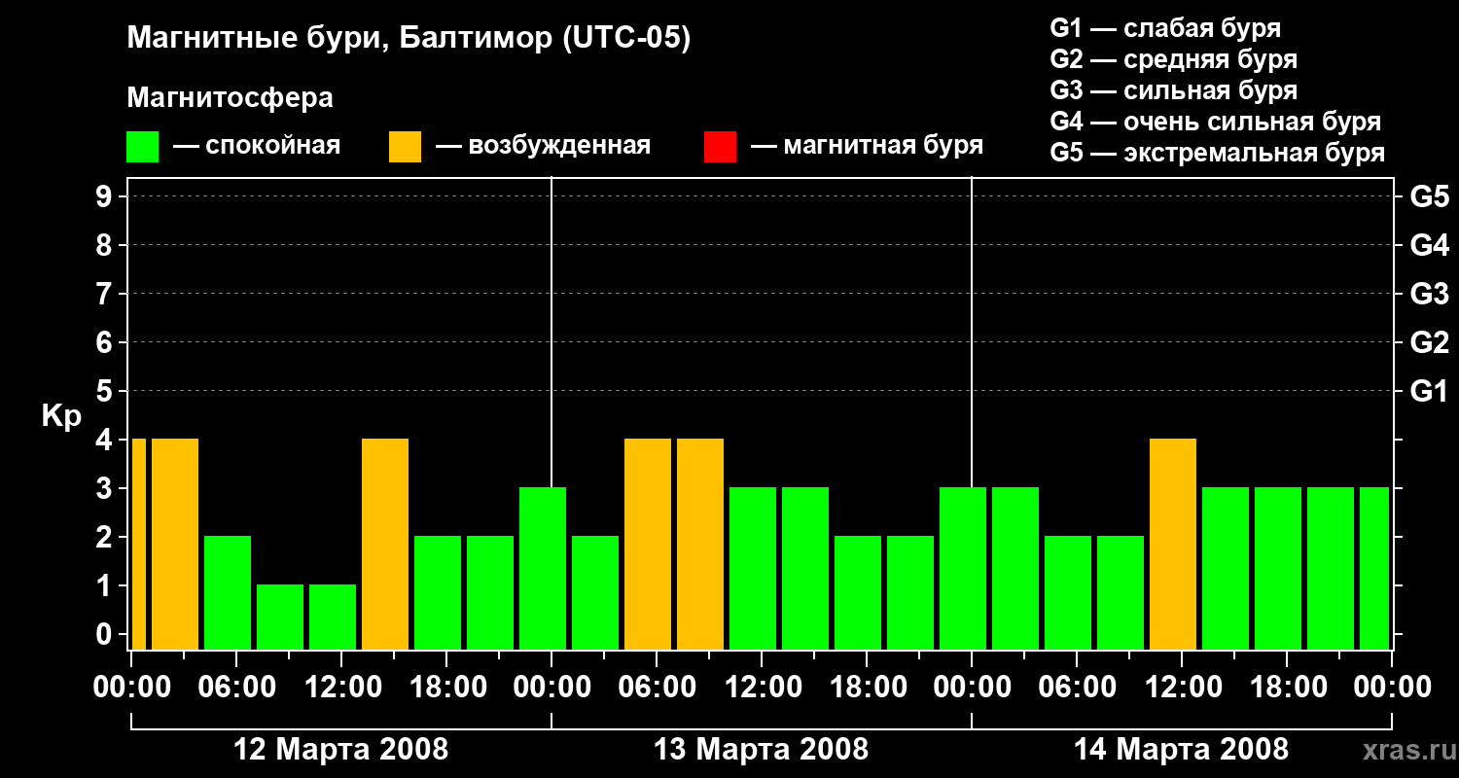Click the 'G5 — экстремальная буря' legend entry
The image size is (1459, 778).
(x=1217, y=154)
